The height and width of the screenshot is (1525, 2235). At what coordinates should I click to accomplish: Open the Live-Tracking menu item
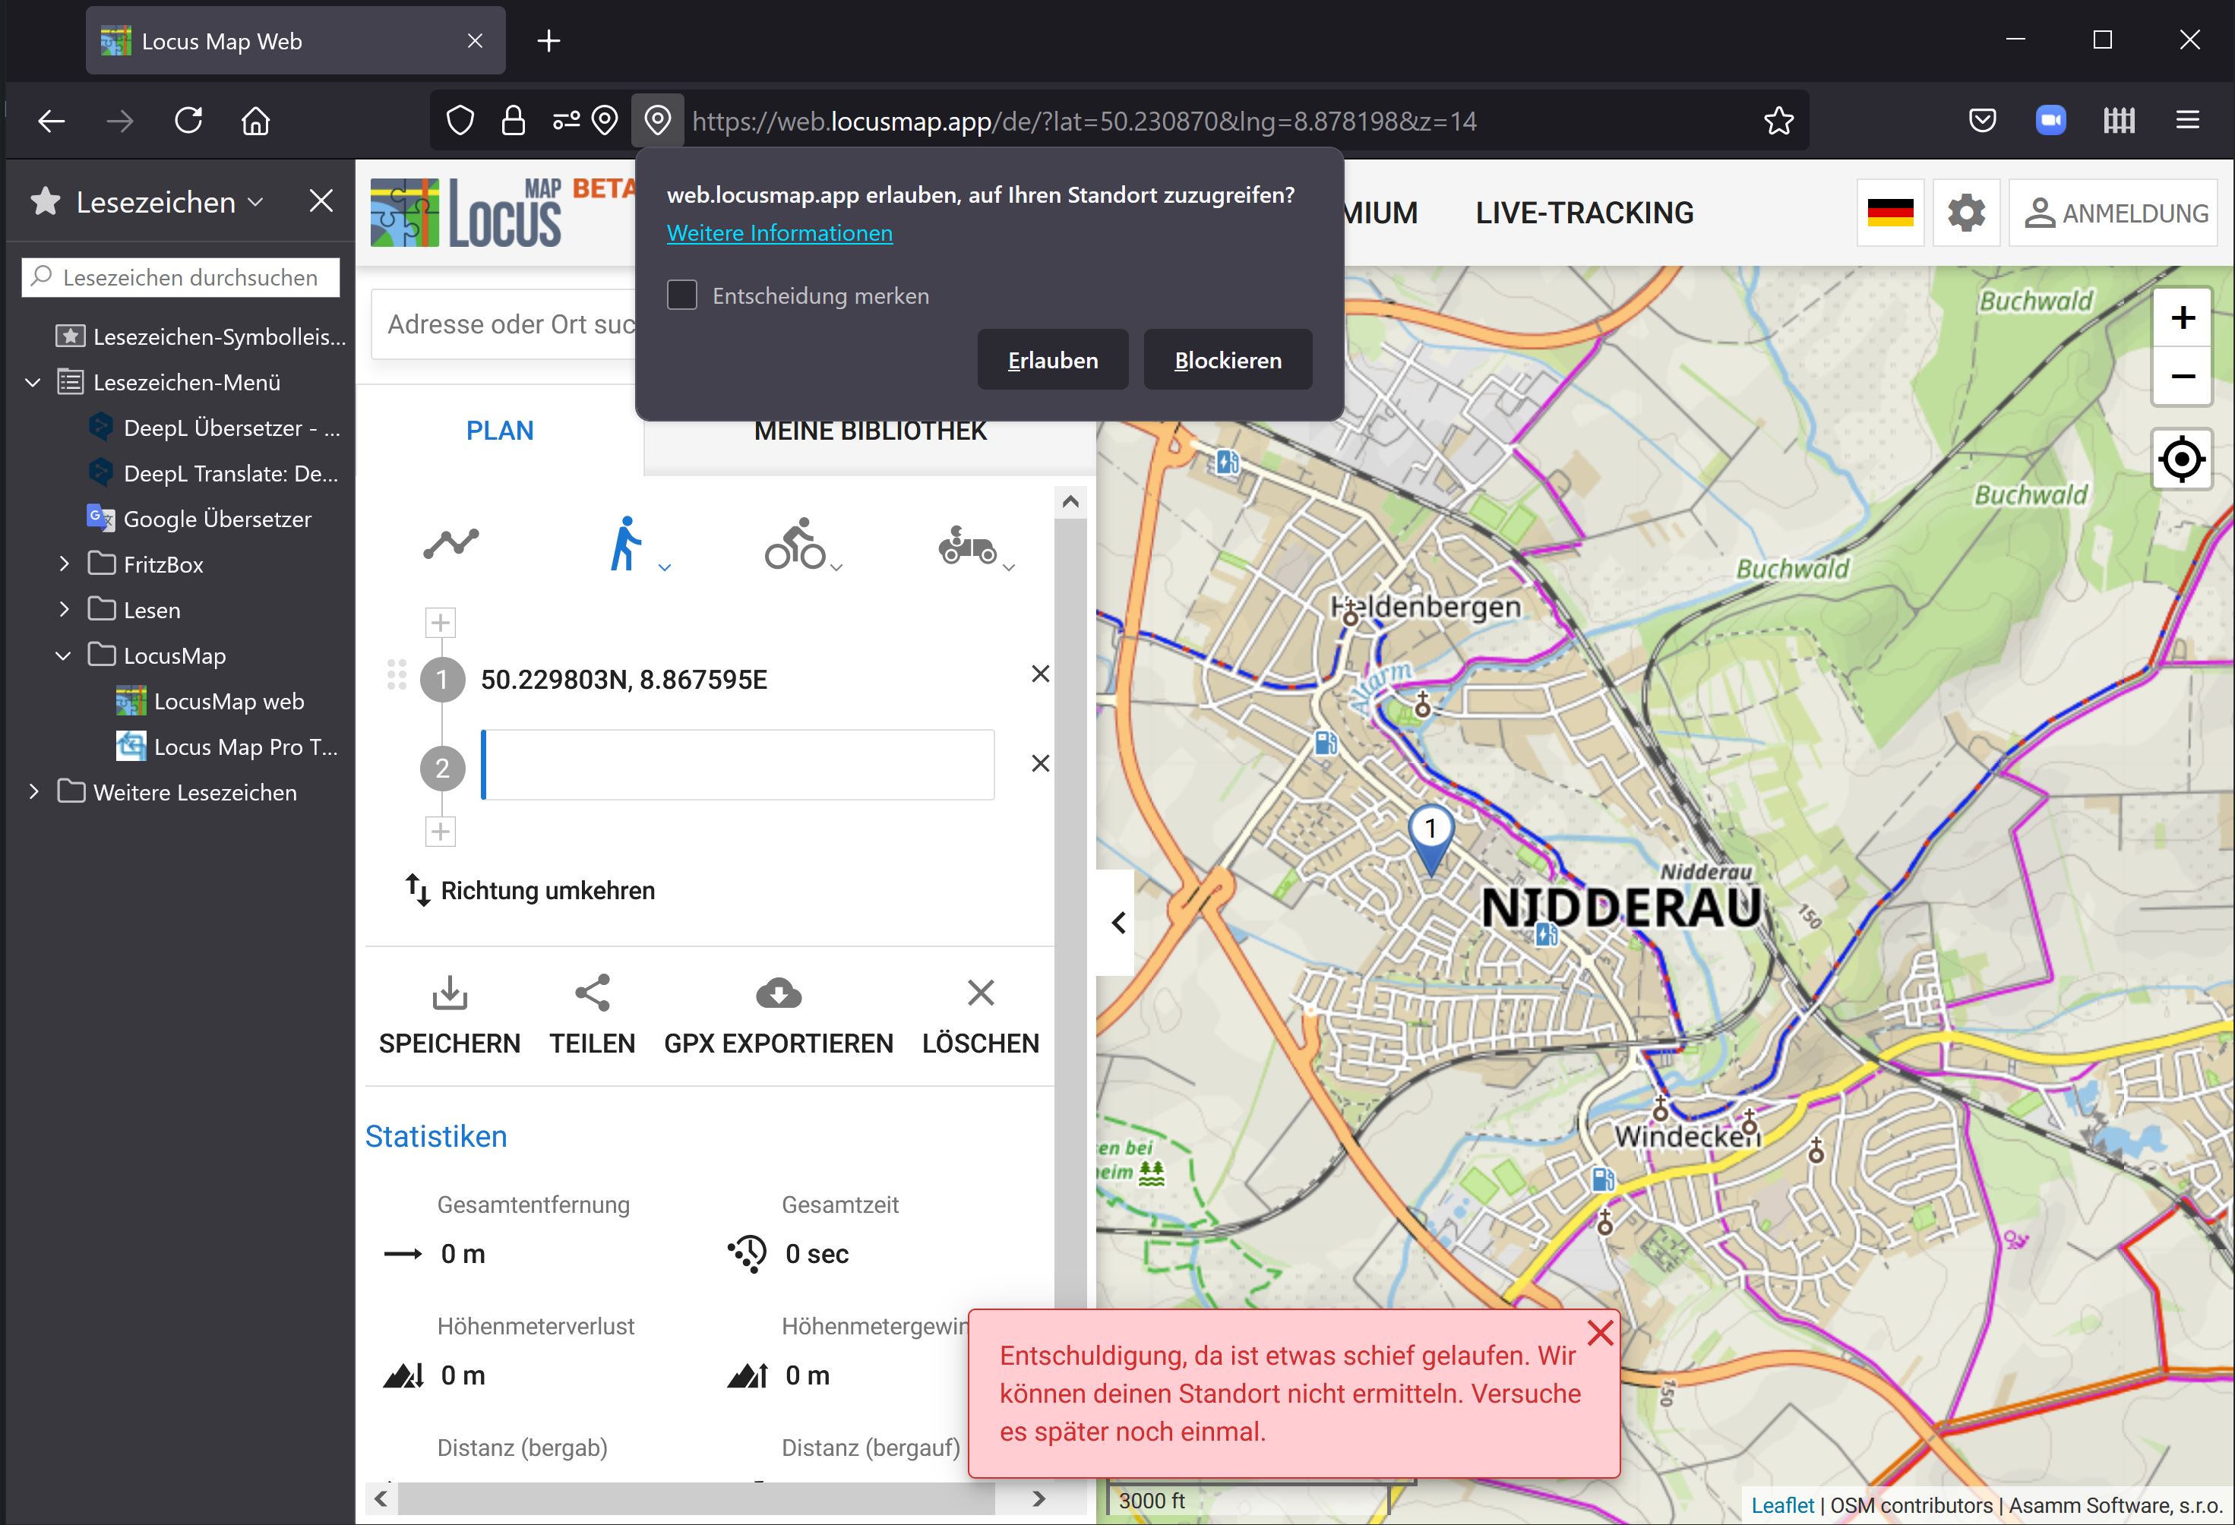[1584, 213]
